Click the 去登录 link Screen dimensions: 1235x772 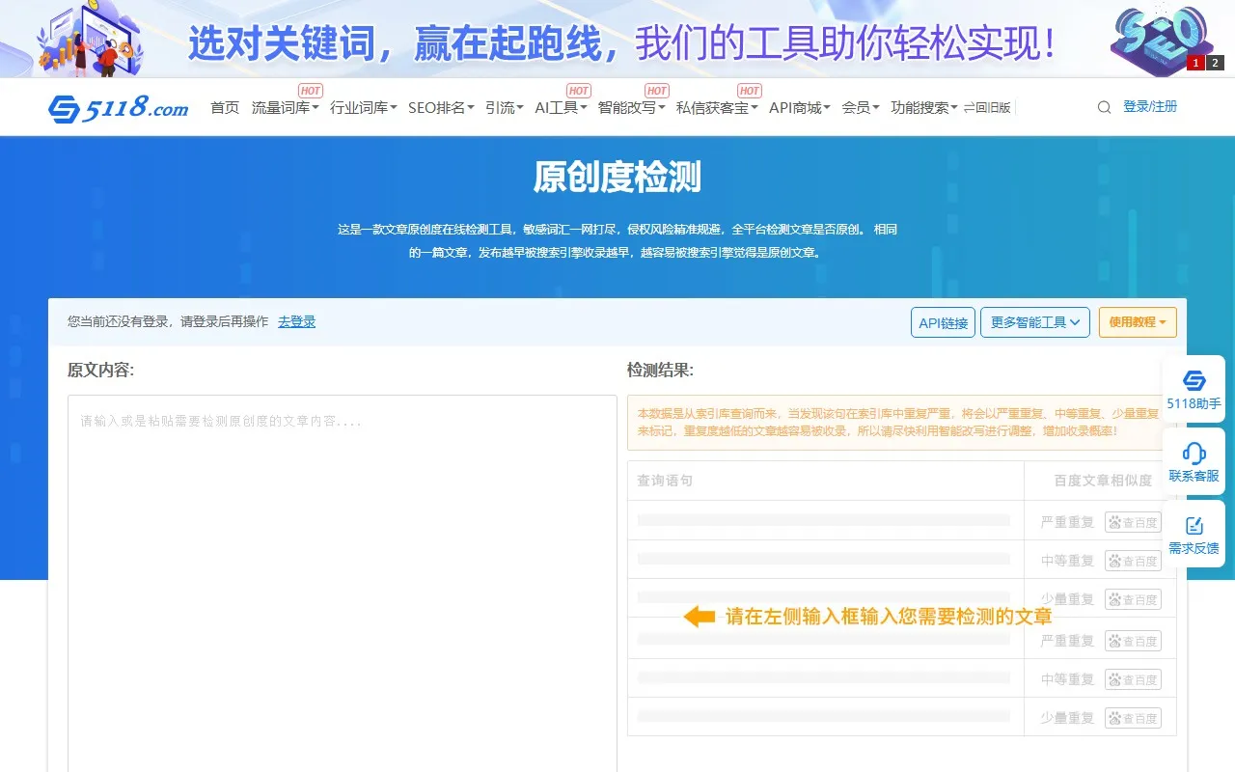point(296,321)
